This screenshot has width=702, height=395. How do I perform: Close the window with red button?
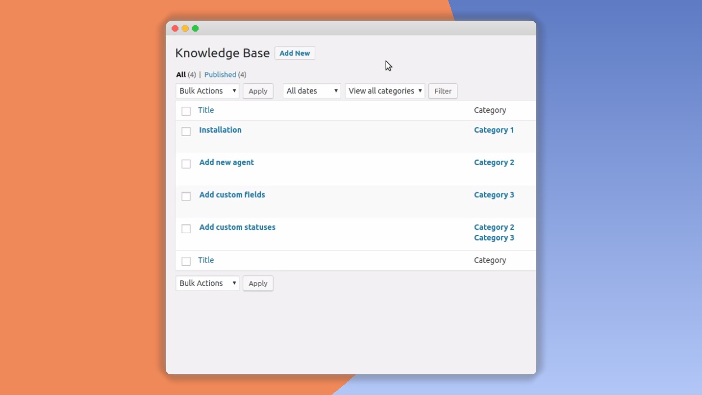175,29
